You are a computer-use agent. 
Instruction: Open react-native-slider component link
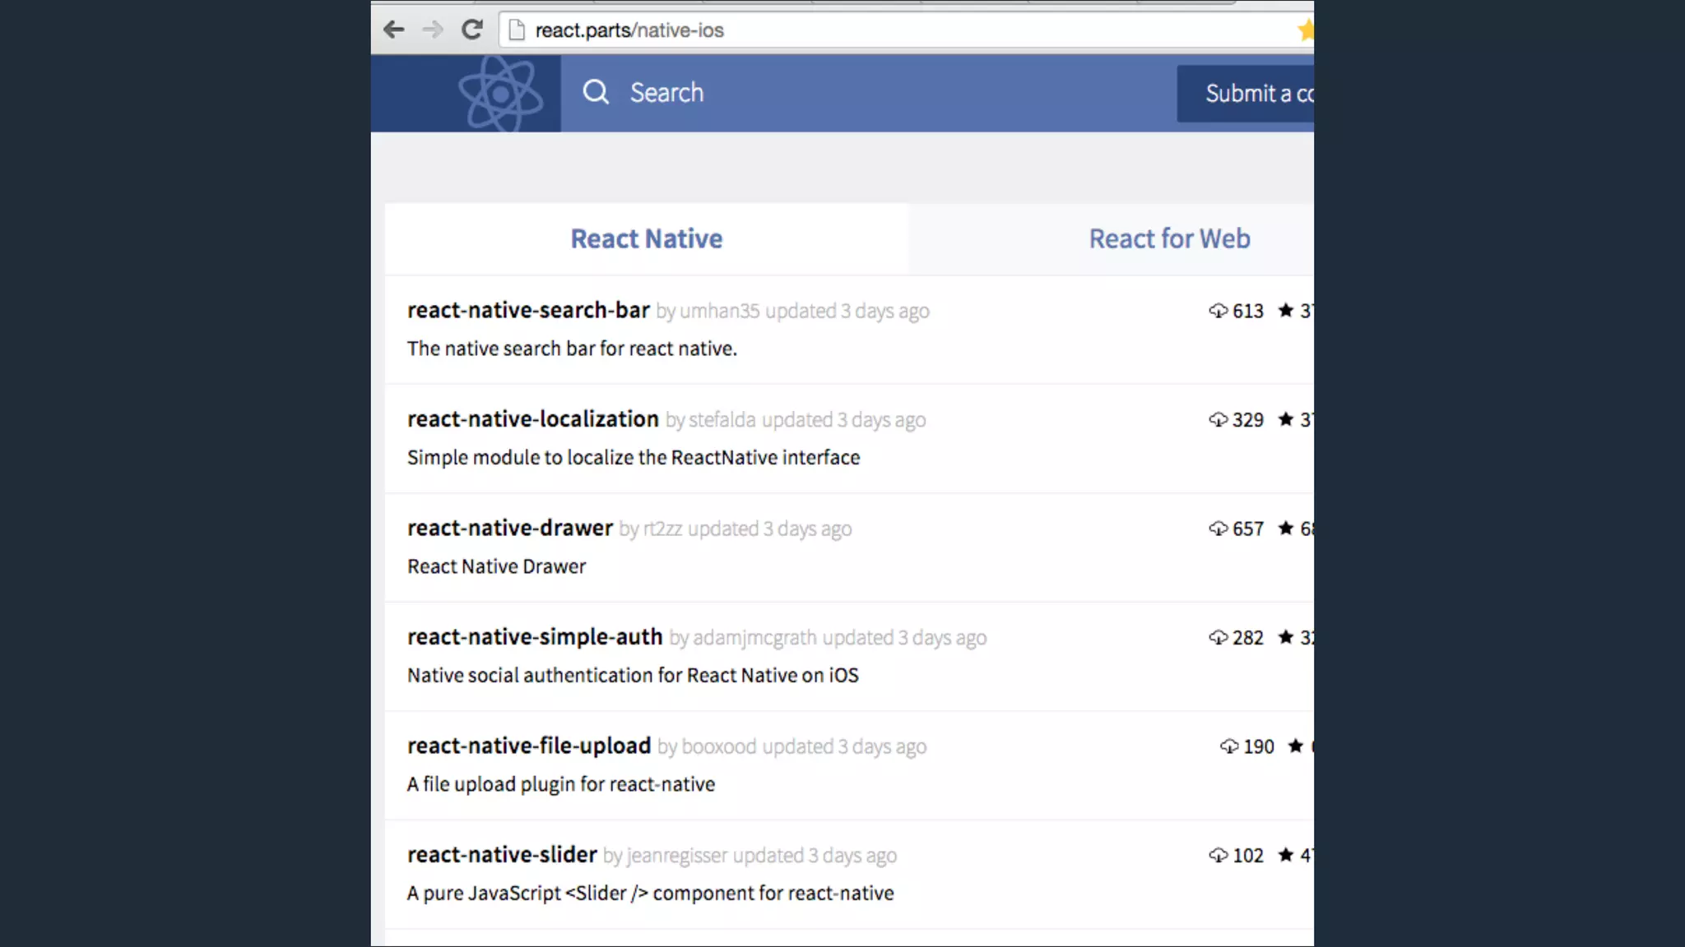point(502,855)
